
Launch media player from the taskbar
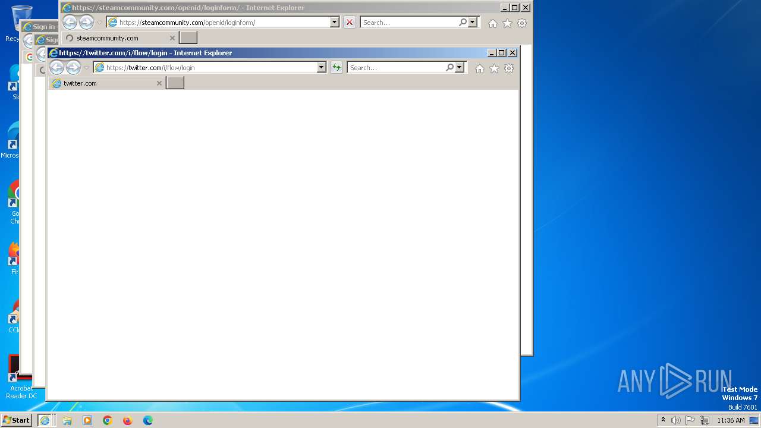87,420
